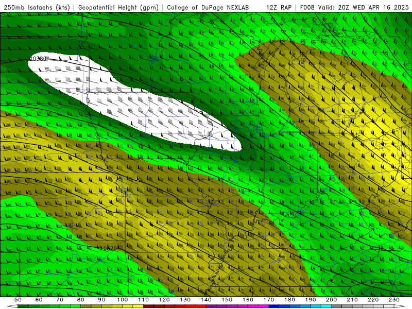Click the 130 label on the color scale

185,300
